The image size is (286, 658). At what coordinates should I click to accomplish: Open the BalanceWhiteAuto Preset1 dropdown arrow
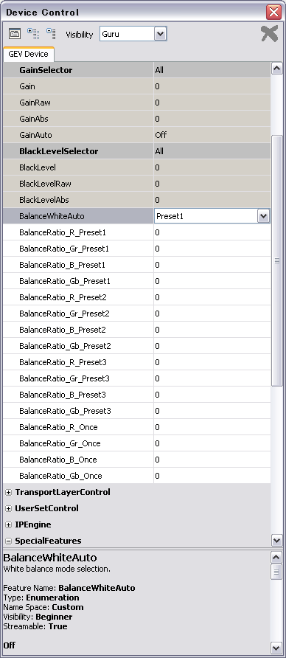tap(263, 216)
